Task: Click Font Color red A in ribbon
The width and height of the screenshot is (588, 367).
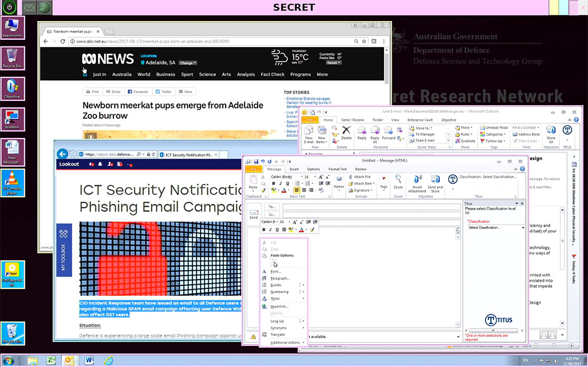Action: (283, 190)
